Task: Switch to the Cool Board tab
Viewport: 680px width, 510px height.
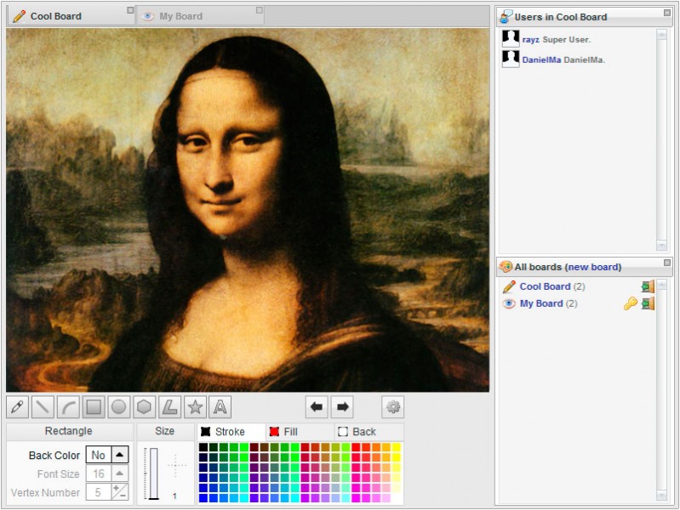Action: [71, 16]
